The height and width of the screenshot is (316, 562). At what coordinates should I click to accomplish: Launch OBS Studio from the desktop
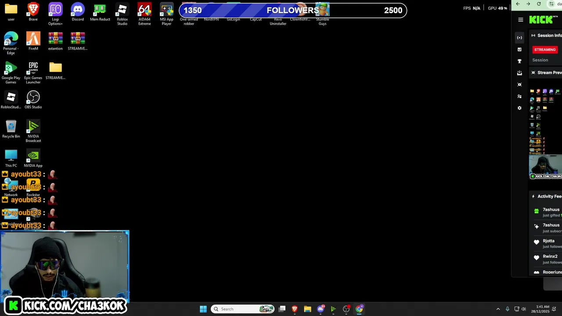pyautogui.click(x=33, y=100)
